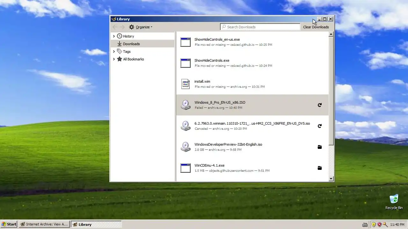Click the Organize gear icon
This screenshot has height=229, width=408.
[132, 27]
